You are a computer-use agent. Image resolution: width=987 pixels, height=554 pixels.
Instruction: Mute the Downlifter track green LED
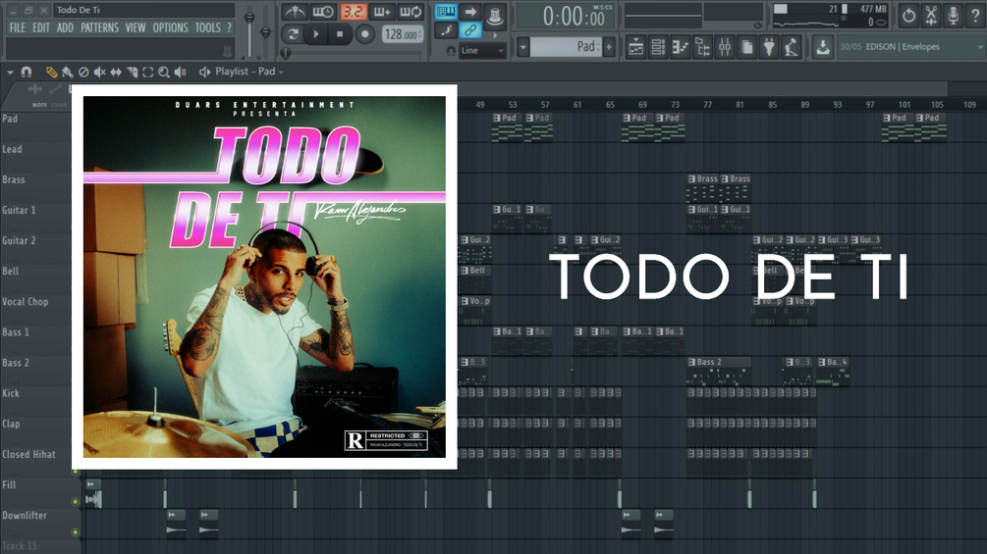pos(76,532)
